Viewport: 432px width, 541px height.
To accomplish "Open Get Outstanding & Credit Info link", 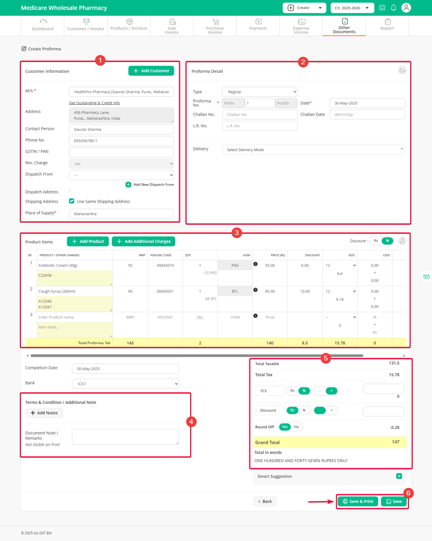I will pos(94,103).
